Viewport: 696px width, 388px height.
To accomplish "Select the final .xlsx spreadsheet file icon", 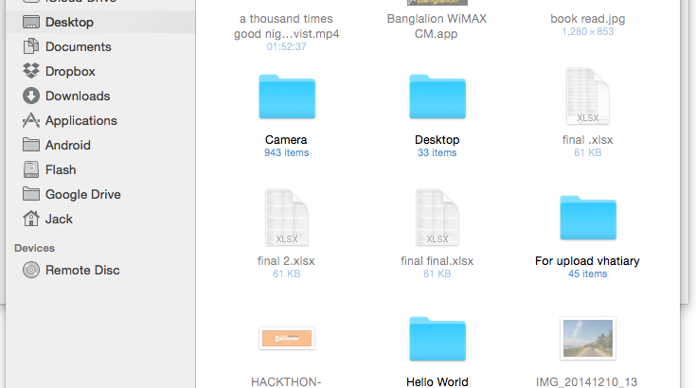I will [x=587, y=97].
